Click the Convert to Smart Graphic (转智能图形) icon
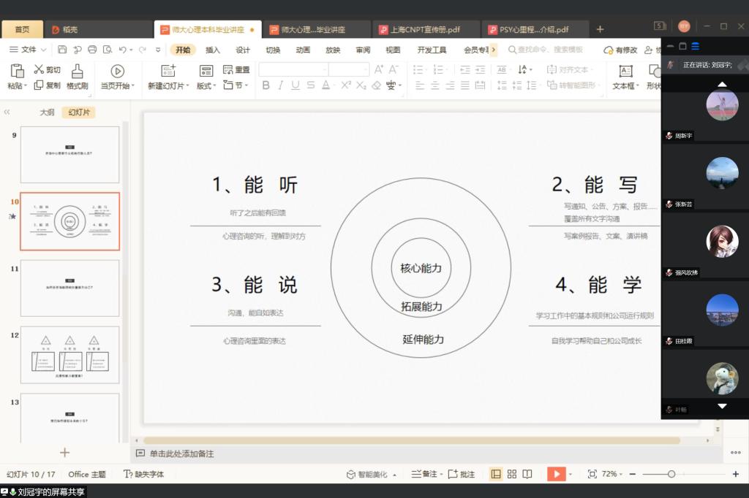749x498 pixels. point(552,85)
